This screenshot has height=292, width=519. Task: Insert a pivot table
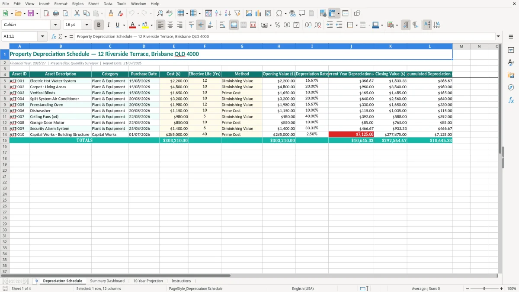[x=268, y=13]
